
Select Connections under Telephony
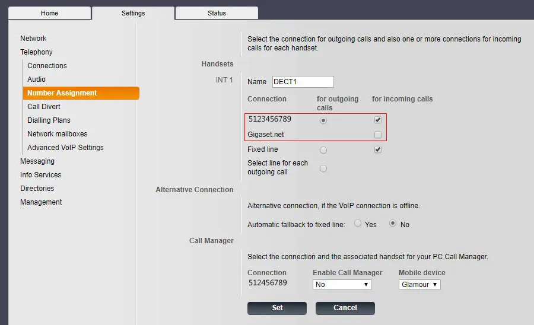(47, 66)
